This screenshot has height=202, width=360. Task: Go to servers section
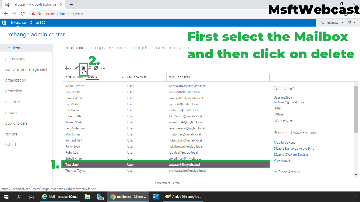click(11, 134)
